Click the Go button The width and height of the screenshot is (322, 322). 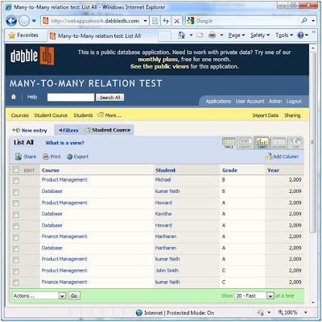point(74,295)
